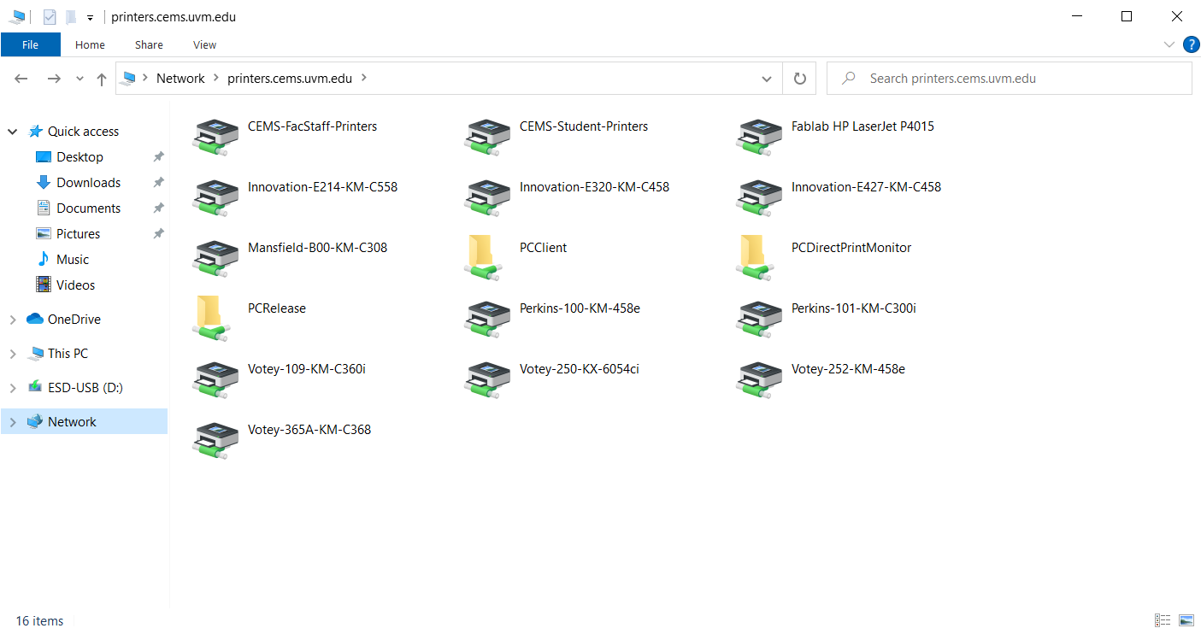Open the Share ribbon tab
This screenshot has height=634, width=1201.
149,44
